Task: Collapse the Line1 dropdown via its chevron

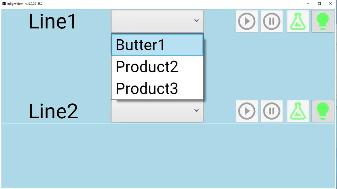Action: click(196, 21)
